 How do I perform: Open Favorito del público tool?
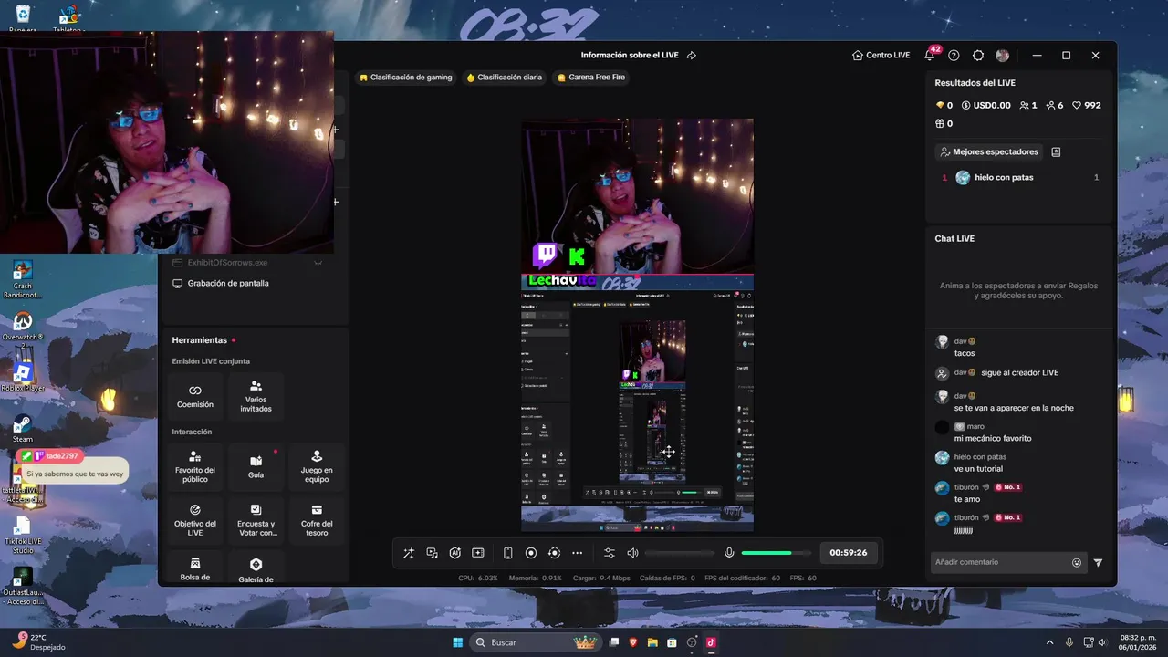point(195,466)
